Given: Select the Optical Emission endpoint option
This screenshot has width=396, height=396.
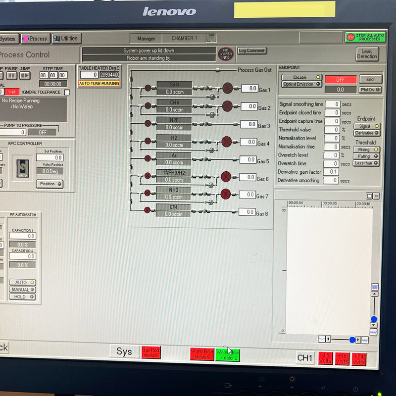Looking at the screenshot, I should (301, 84).
